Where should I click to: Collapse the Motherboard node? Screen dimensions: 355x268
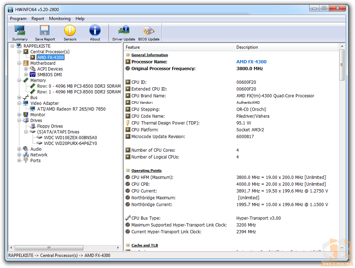coord(19,63)
